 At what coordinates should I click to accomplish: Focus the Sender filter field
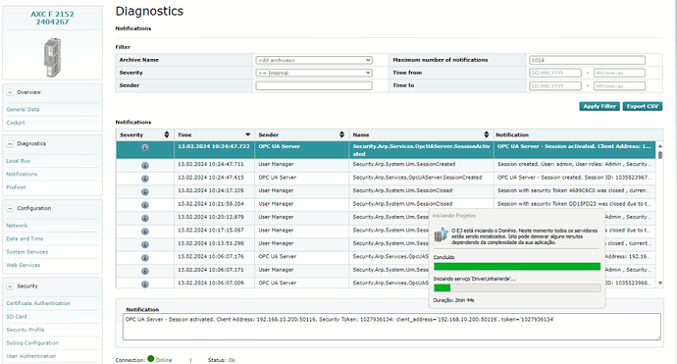pyautogui.click(x=314, y=85)
